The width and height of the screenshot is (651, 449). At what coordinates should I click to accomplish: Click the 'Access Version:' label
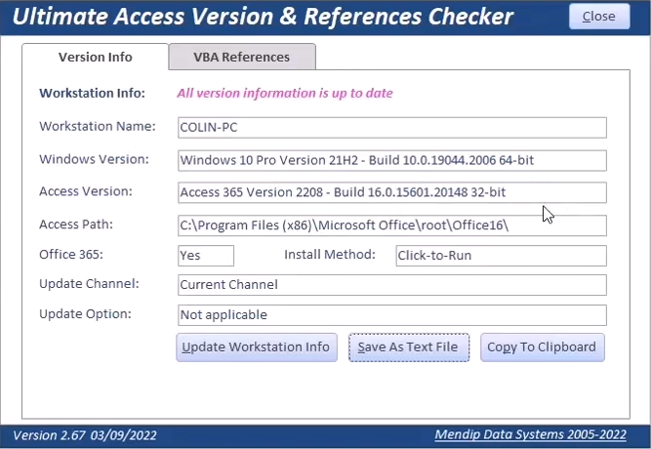86,191
